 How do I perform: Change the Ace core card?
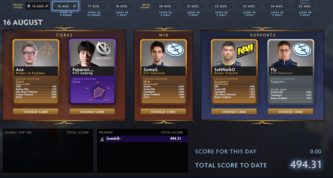[36, 112]
